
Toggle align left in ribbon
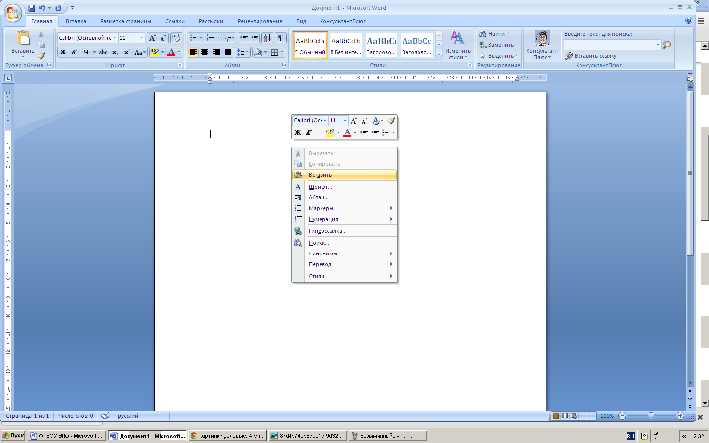tap(193, 52)
